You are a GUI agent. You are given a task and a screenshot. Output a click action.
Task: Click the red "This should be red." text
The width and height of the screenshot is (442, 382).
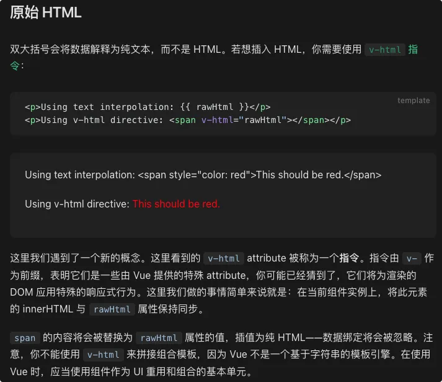click(x=176, y=204)
